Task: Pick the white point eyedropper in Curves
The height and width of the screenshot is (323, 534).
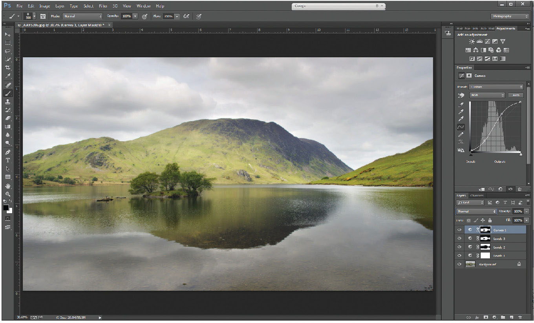Action: tap(461, 119)
